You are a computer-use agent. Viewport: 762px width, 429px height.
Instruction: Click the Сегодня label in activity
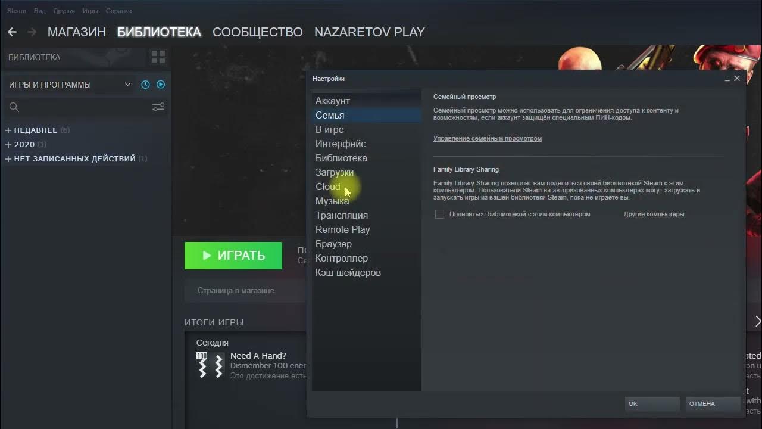(x=213, y=343)
